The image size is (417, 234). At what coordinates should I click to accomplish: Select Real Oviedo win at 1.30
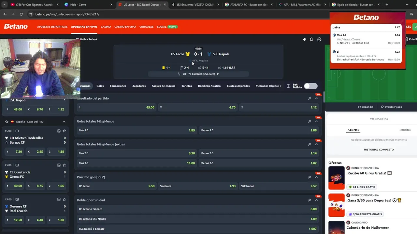pyautogui.click(x=57, y=220)
